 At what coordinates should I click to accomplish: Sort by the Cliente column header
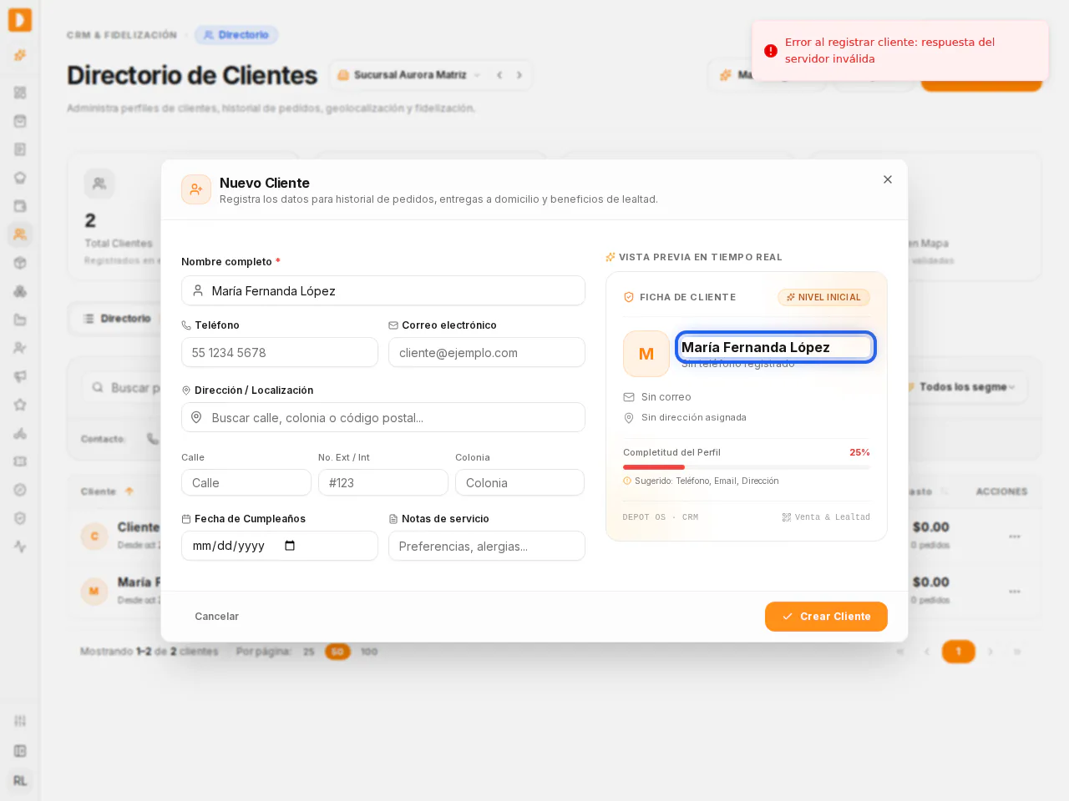[108, 491]
